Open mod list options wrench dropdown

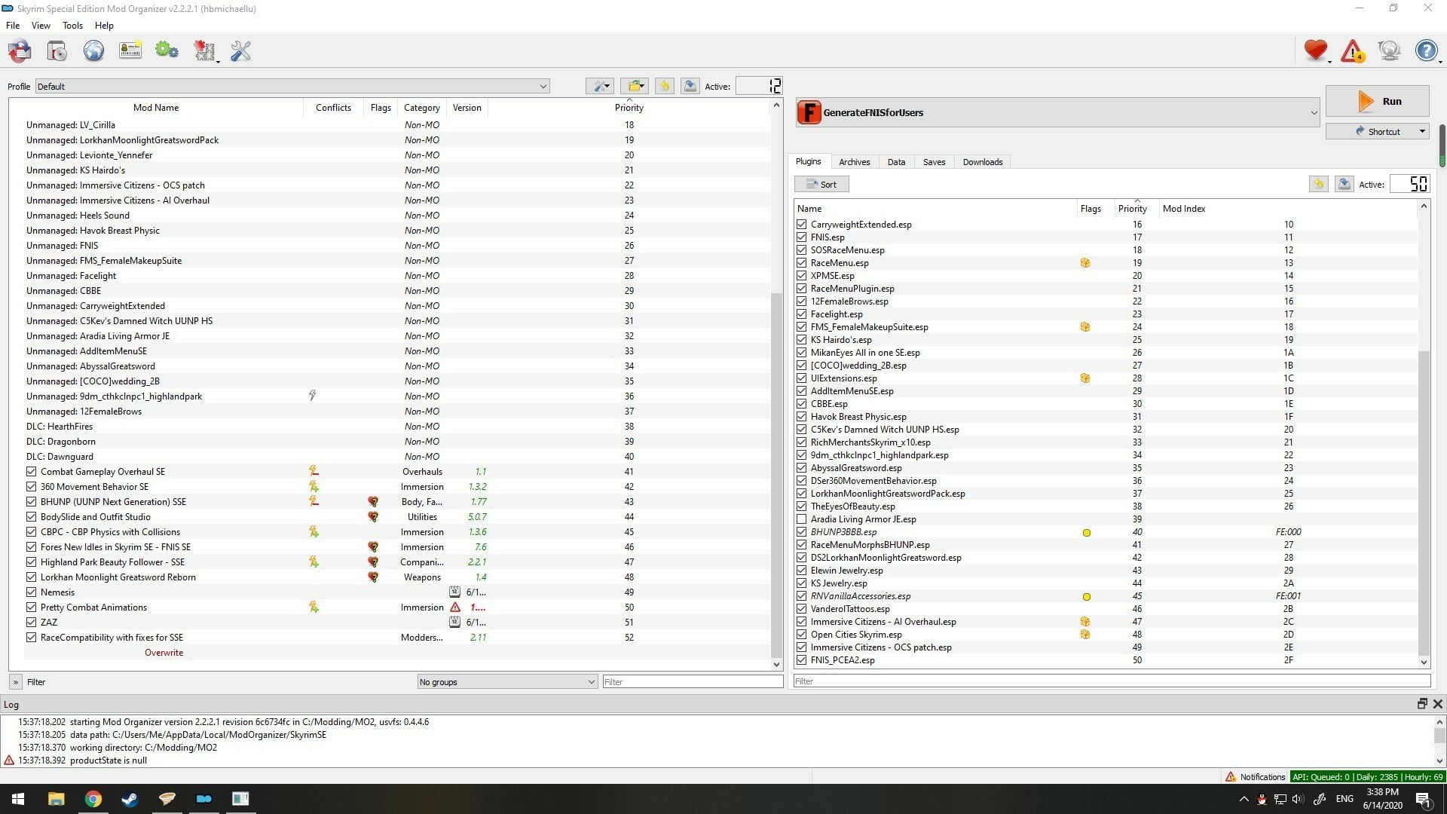point(600,86)
